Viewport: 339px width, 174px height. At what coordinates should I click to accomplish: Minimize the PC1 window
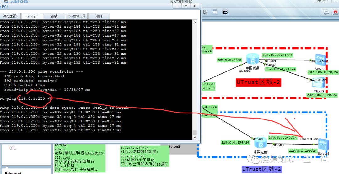(x=177, y=6)
